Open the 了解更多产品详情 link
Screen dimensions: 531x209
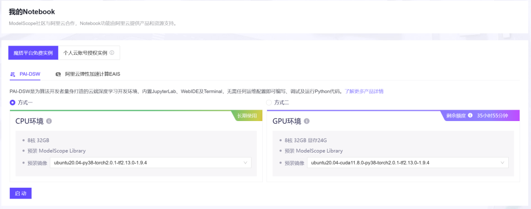coord(364,92)
